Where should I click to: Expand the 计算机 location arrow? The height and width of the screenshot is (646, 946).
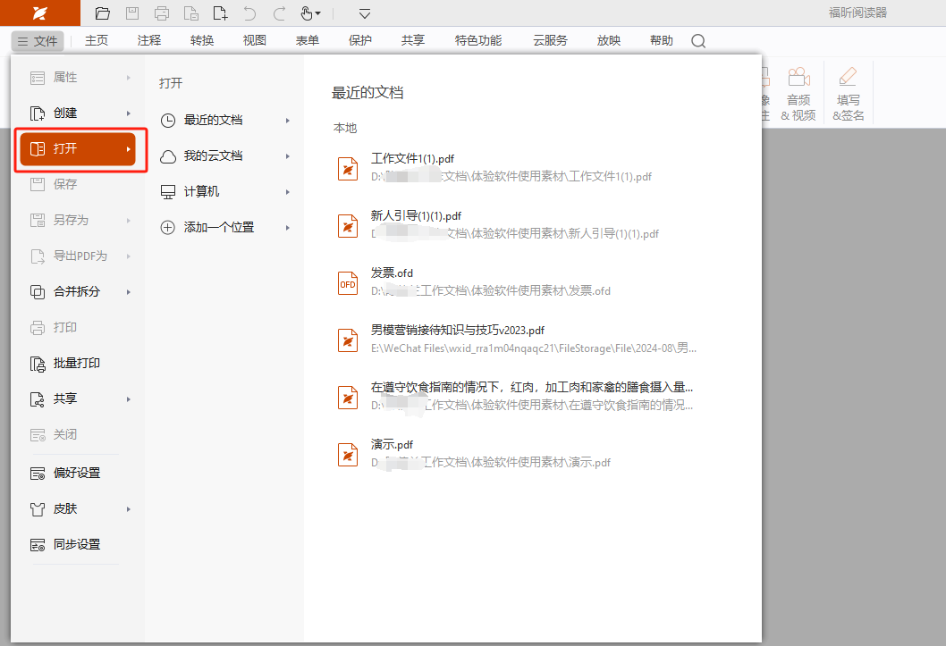tap(288, 192)
